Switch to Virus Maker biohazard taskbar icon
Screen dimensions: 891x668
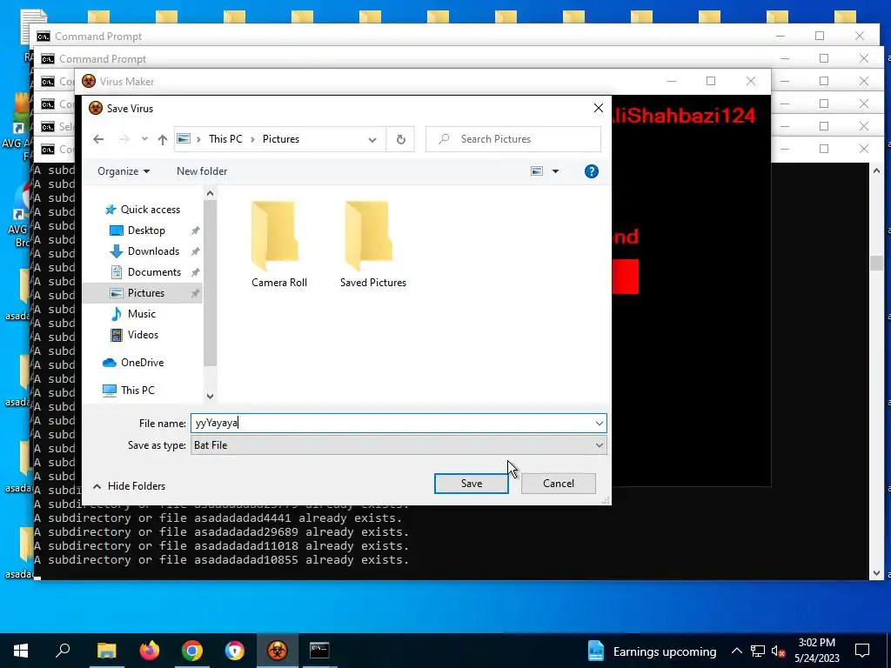click(x=278, y=651)
